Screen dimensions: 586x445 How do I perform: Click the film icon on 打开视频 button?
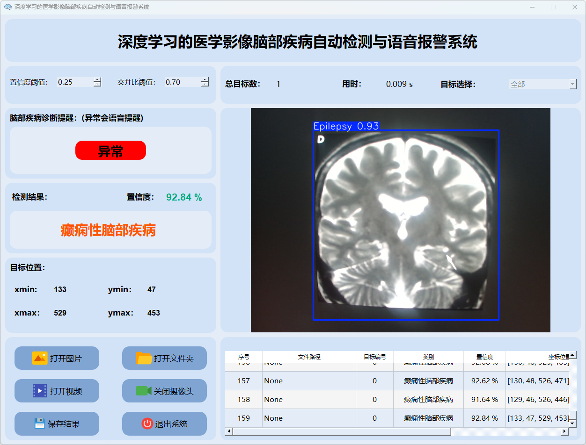pos(40,391)
